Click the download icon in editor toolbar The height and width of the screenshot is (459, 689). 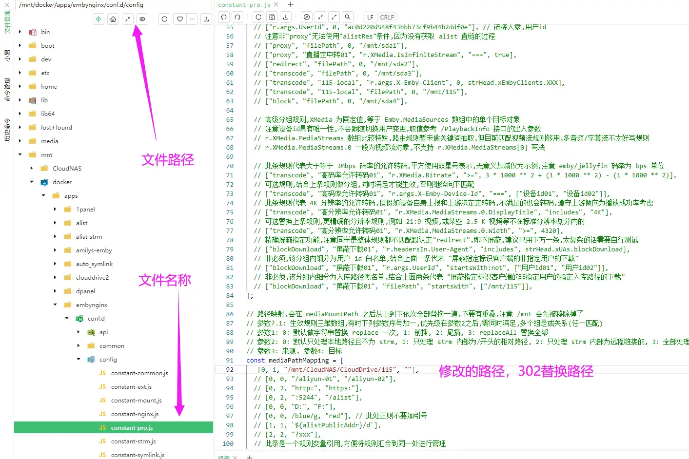(x=286, y=17)
